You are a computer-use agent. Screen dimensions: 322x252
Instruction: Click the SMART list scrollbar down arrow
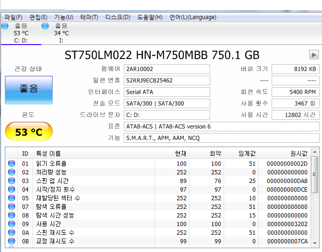315,243
